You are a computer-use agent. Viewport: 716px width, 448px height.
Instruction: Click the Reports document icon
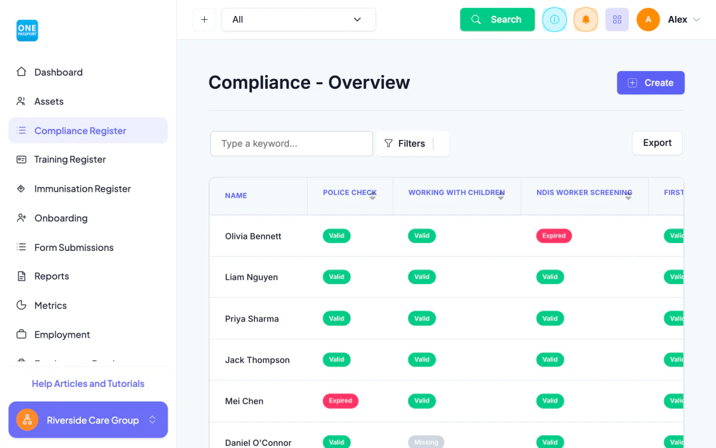click(21, 276)
